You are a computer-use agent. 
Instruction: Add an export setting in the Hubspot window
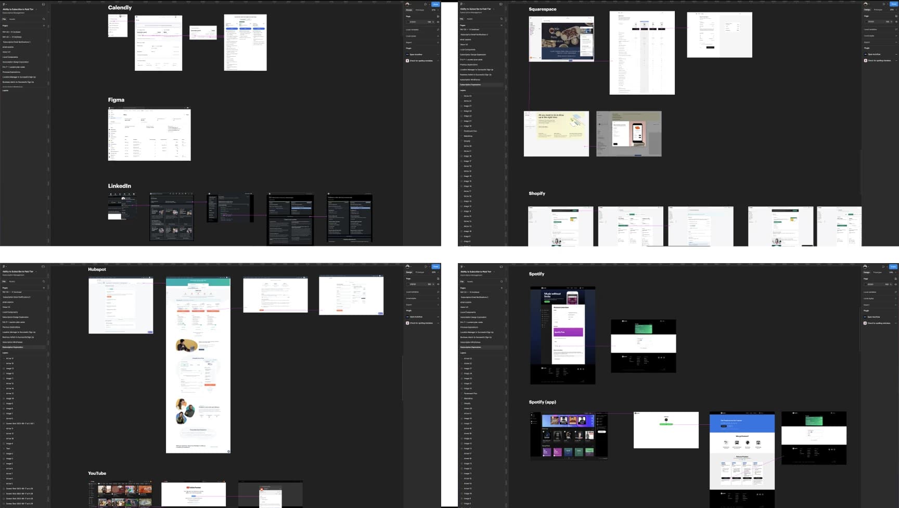[438, 305]
